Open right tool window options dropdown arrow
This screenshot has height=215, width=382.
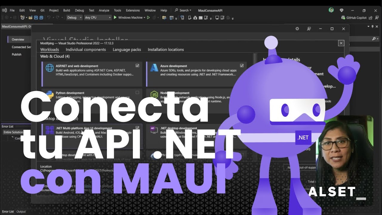click(368, 27)
